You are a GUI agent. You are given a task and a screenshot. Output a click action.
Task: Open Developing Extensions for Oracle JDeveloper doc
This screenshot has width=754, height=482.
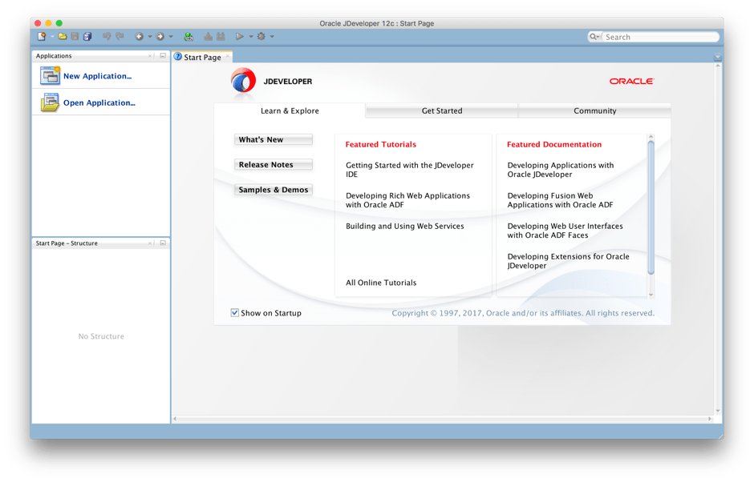click(x=569, y=261)
